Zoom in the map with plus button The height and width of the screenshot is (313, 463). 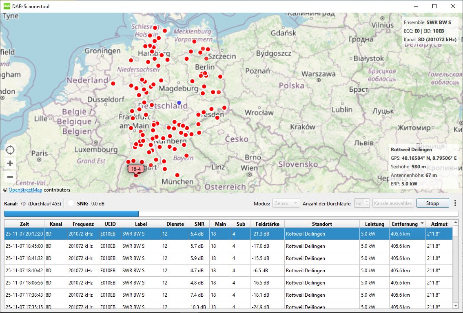pos(10,163)
